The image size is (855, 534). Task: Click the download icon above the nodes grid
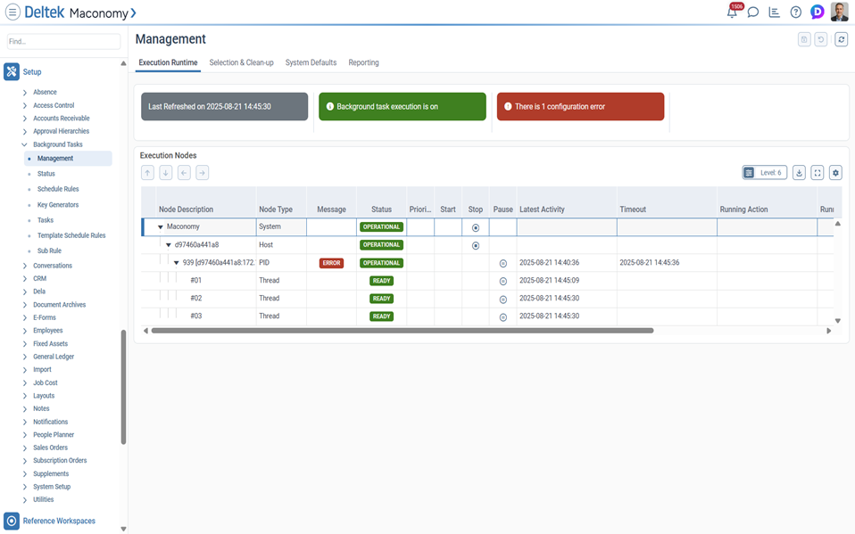(x=799, y=172)
